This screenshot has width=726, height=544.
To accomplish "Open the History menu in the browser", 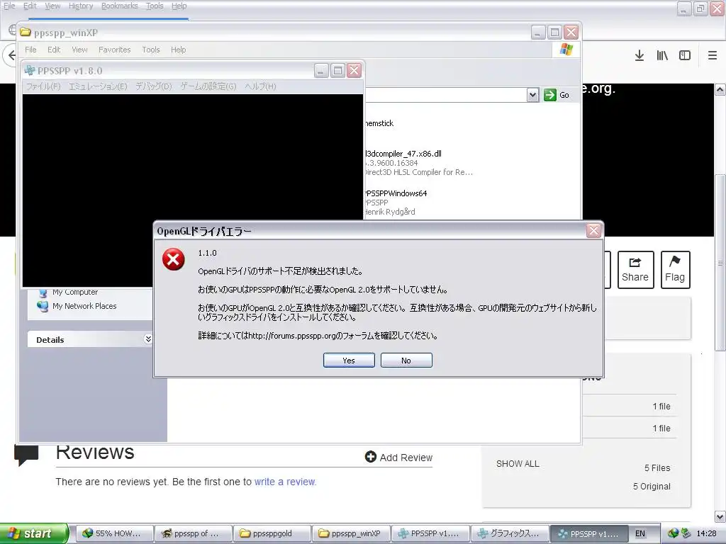I will [81, 6].
